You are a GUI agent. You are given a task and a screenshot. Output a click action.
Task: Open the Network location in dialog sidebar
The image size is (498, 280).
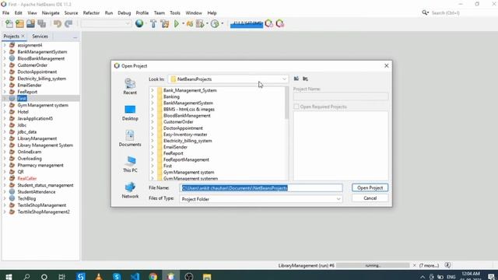coord(130,191)
